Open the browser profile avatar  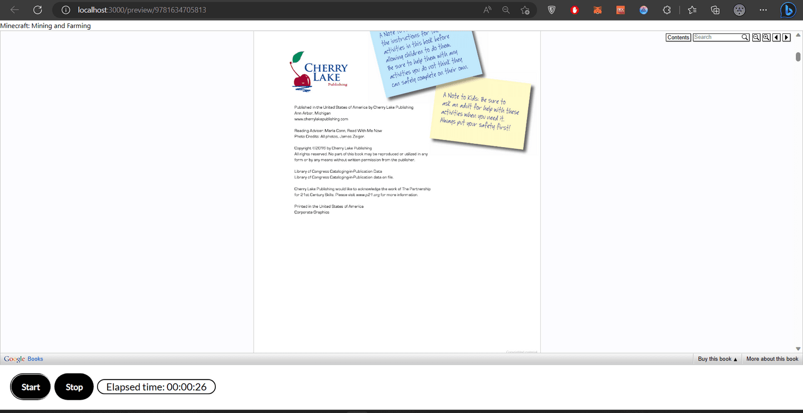click(x=739, y=10)
